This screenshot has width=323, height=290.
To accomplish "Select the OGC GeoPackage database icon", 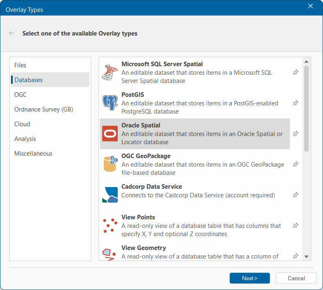I will pyautogui.click(x=110, y=164).
